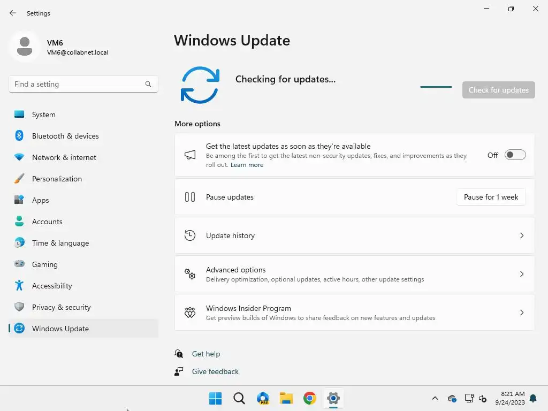Open the Give feedback link
Viewport: 548px width, 411px height.
215,371
